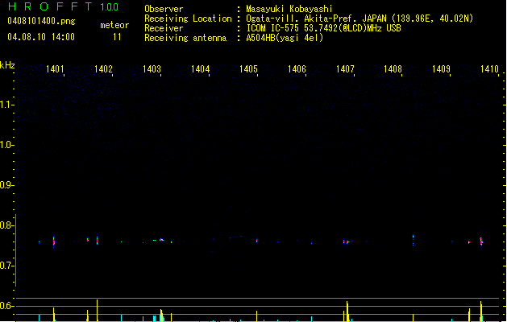Click the kHz axis unit label
This screenshot has width=507, height=322.
point(7,65)
